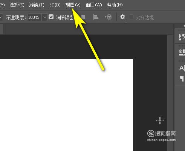The height and width of the screenshot is (151, 185).
Task: Open the 窗口(W) menu
Action: [x=94, y=5]
